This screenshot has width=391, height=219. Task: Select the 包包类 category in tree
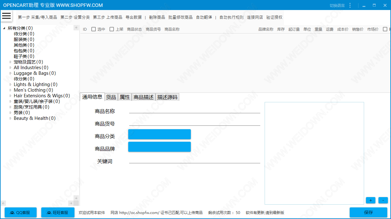pyautogui.click(x=24, y=51)
